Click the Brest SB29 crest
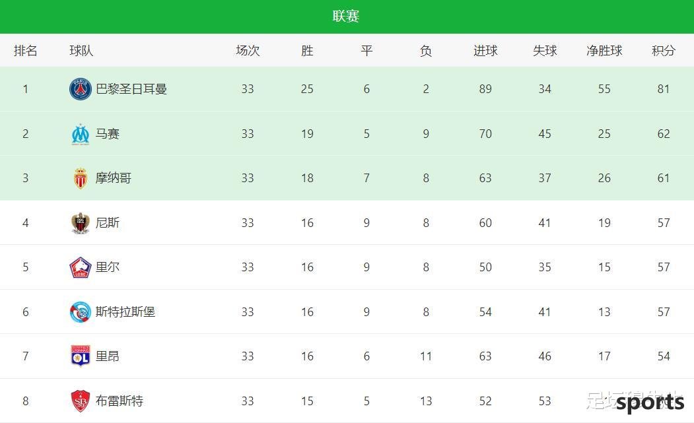 (81, 401)
